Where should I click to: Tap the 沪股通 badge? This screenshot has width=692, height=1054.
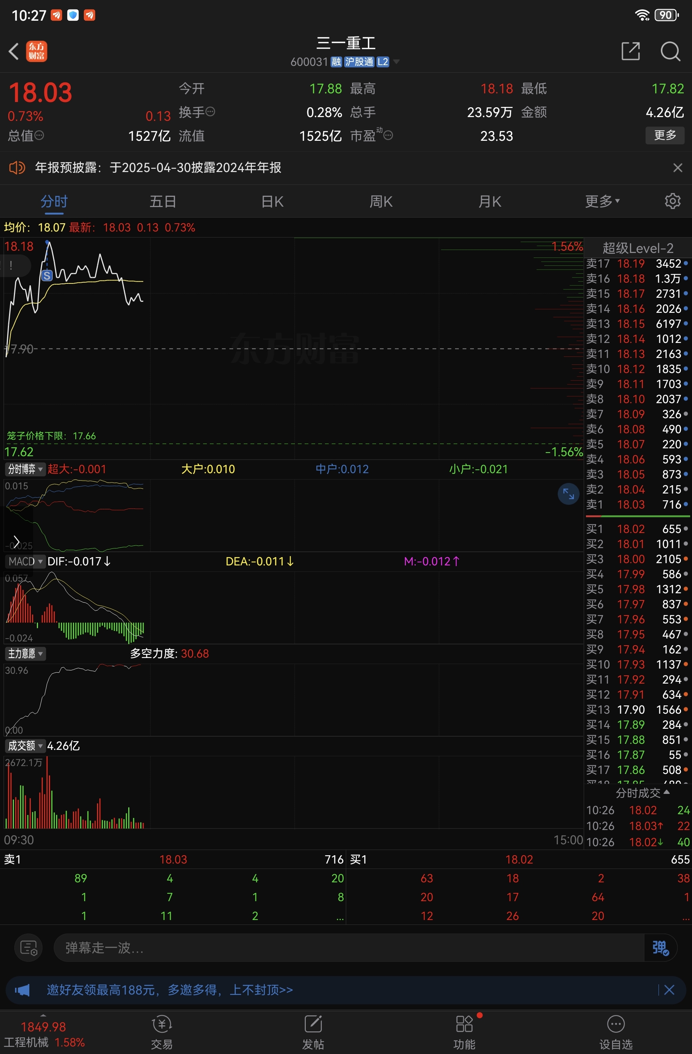359,62
